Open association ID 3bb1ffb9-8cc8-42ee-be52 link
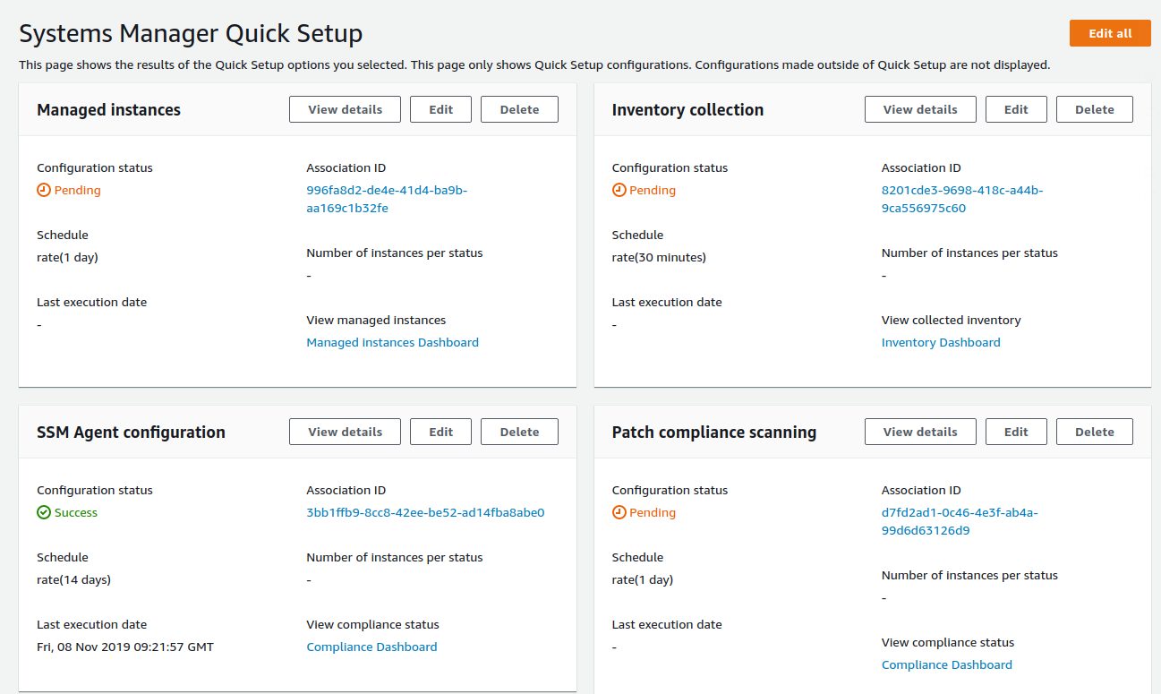Viewport: 1161px width, 694px height. point(425,512)
